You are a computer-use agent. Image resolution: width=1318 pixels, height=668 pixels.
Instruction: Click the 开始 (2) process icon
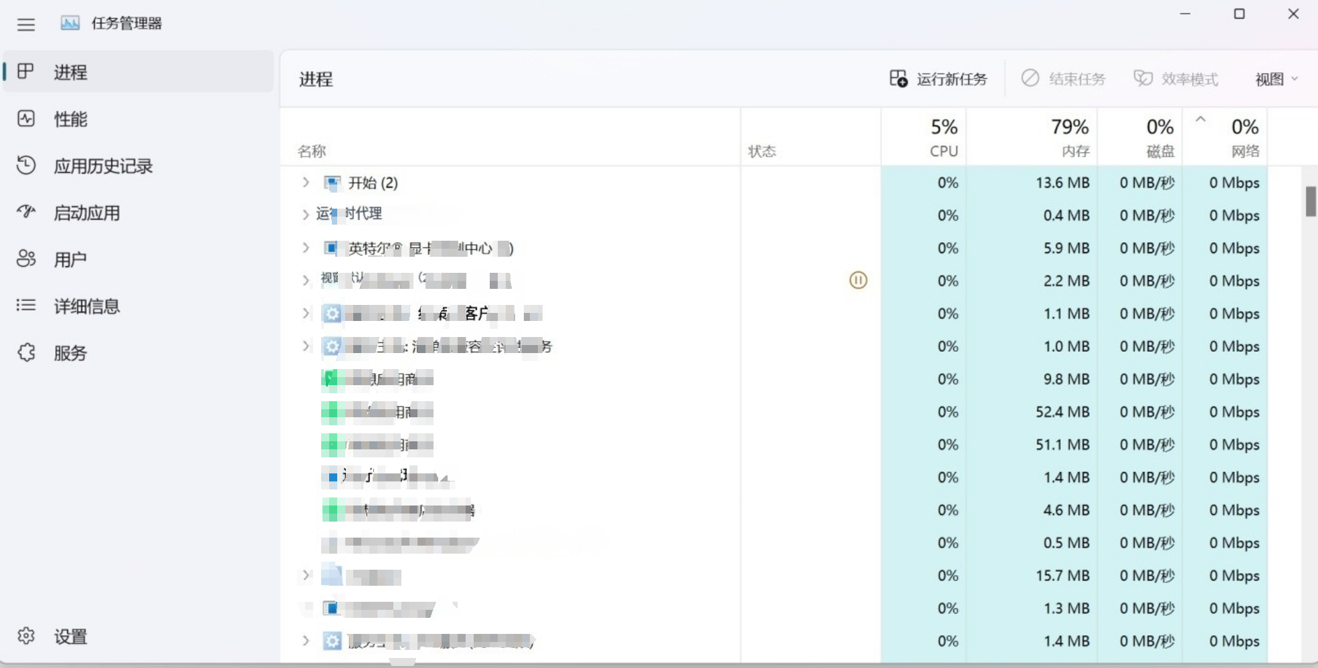[x=332, y=183]
